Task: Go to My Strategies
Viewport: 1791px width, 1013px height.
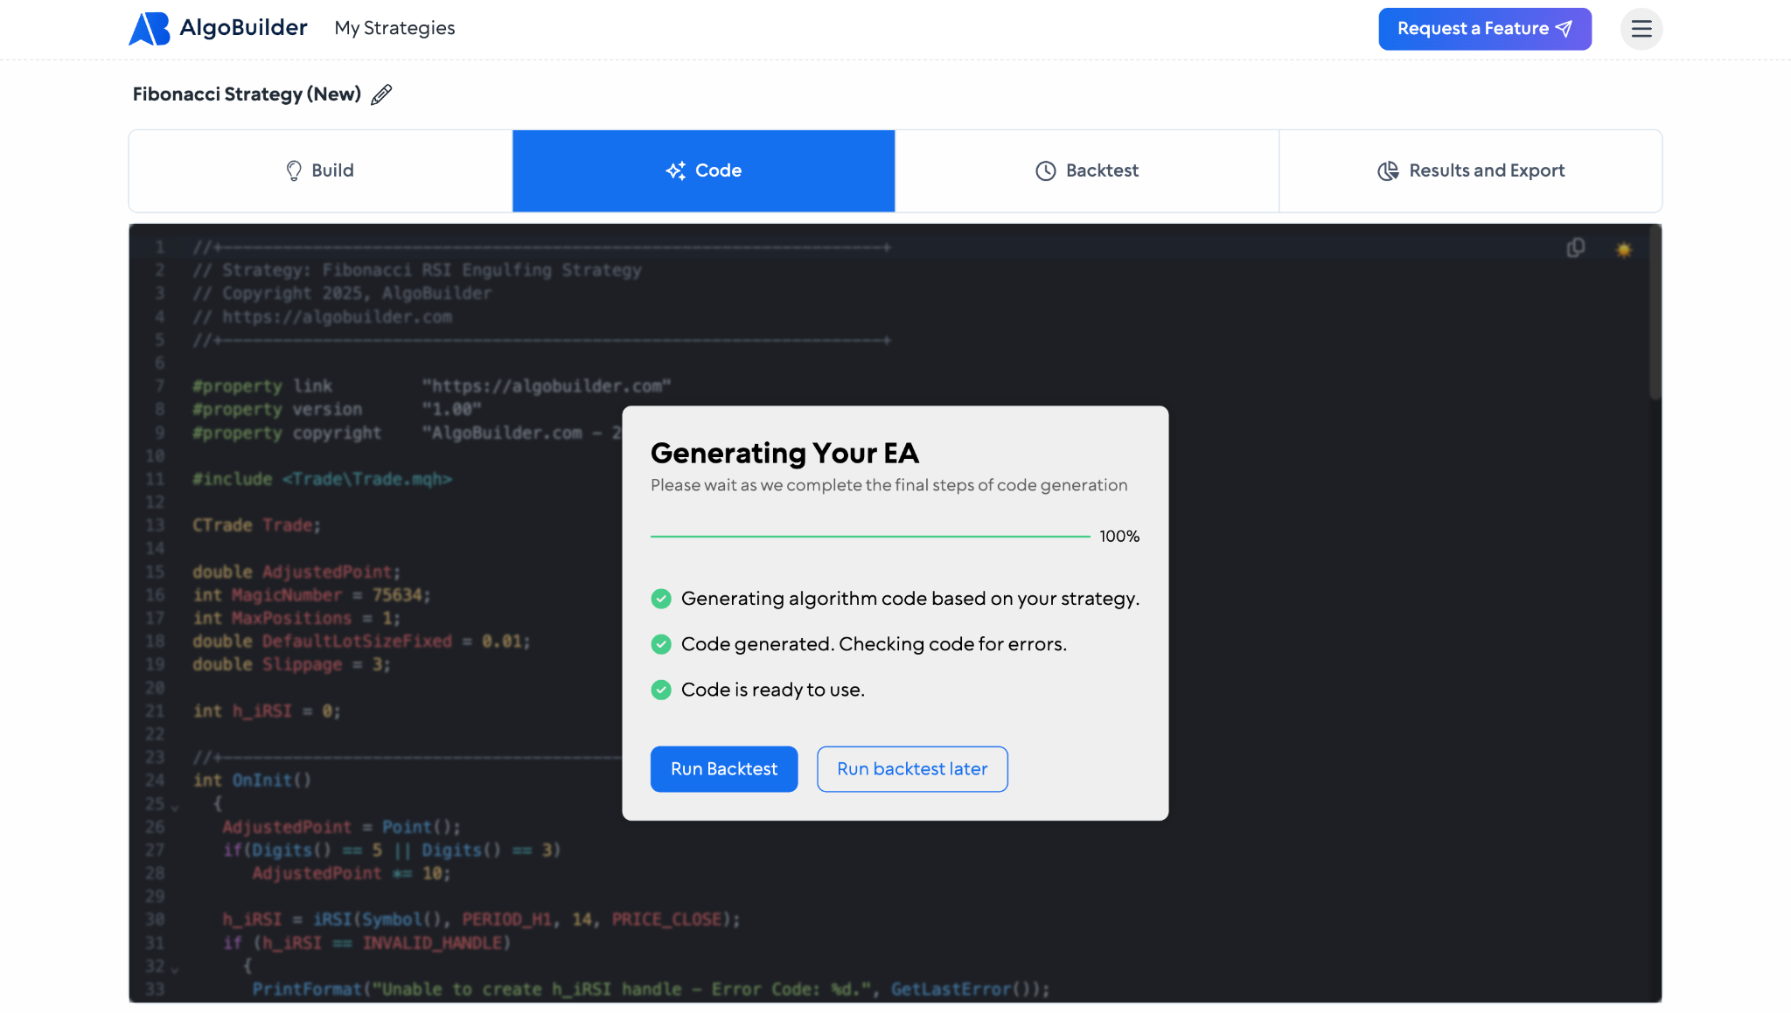Action: (x=394, y=28)
